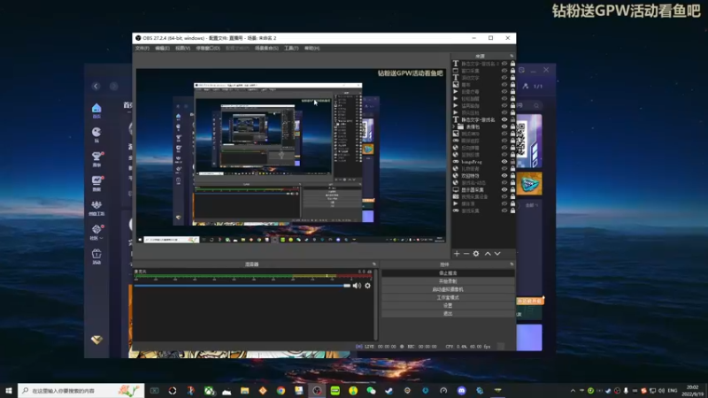Click the 停止推流 button
The image size is (708, 398).
click(x=448, y=273)
